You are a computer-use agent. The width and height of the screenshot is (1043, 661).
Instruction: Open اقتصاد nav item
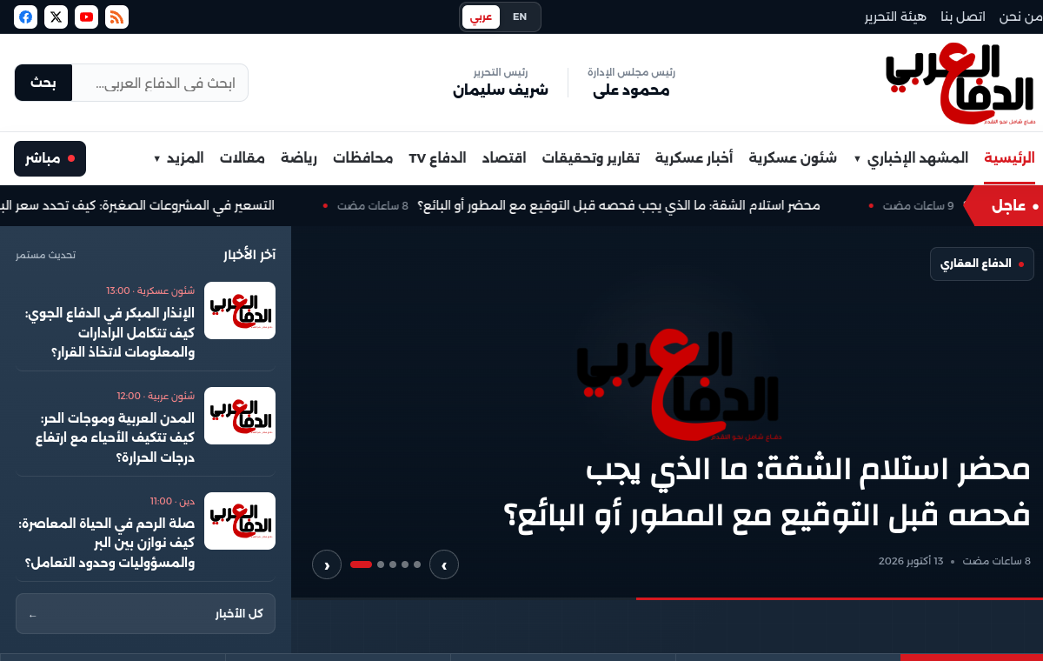click(504, 158)
